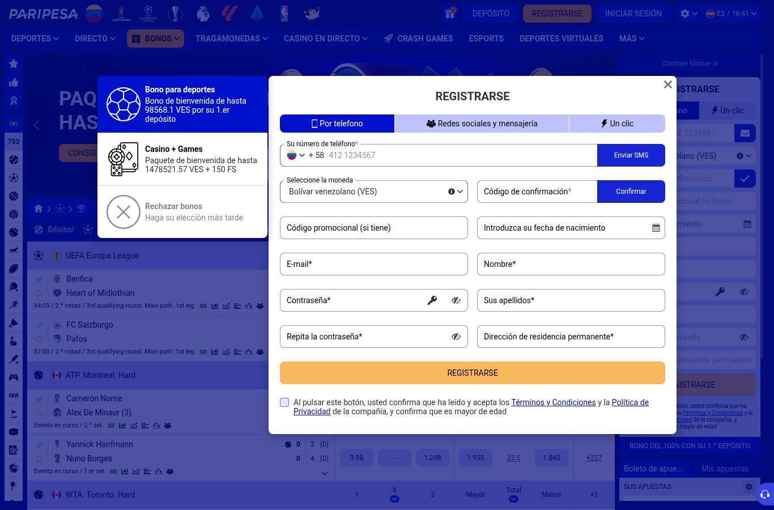Viewport: 774px width, 510px height.
Task: Open the Términos y Condiciones link
Action: (x=554, y=402)
